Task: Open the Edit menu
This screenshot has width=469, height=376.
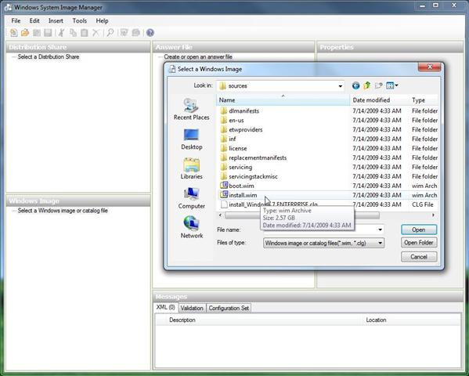Action: click(x=34, y=20)
